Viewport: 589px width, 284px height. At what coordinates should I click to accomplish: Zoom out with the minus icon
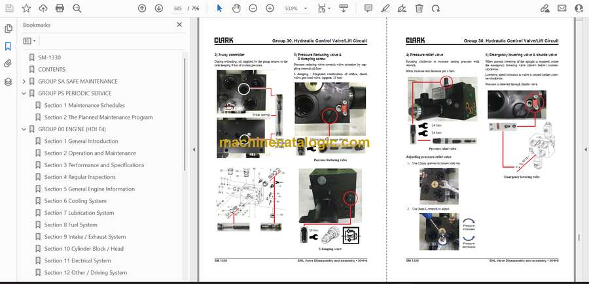click(x=253, y=8)
